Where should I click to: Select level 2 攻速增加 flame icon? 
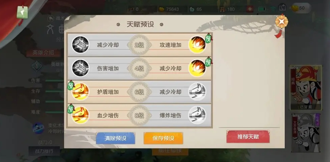197,45
